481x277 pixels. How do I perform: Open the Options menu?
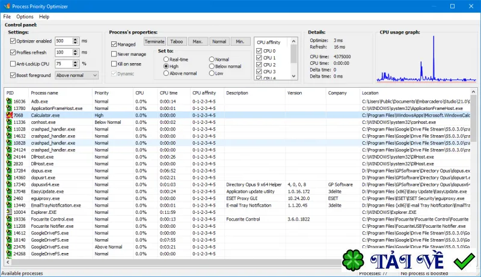tap(25, 17)
